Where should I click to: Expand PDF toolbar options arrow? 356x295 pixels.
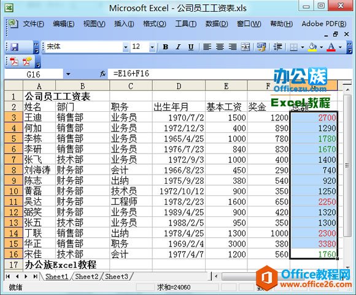point(38,62)
